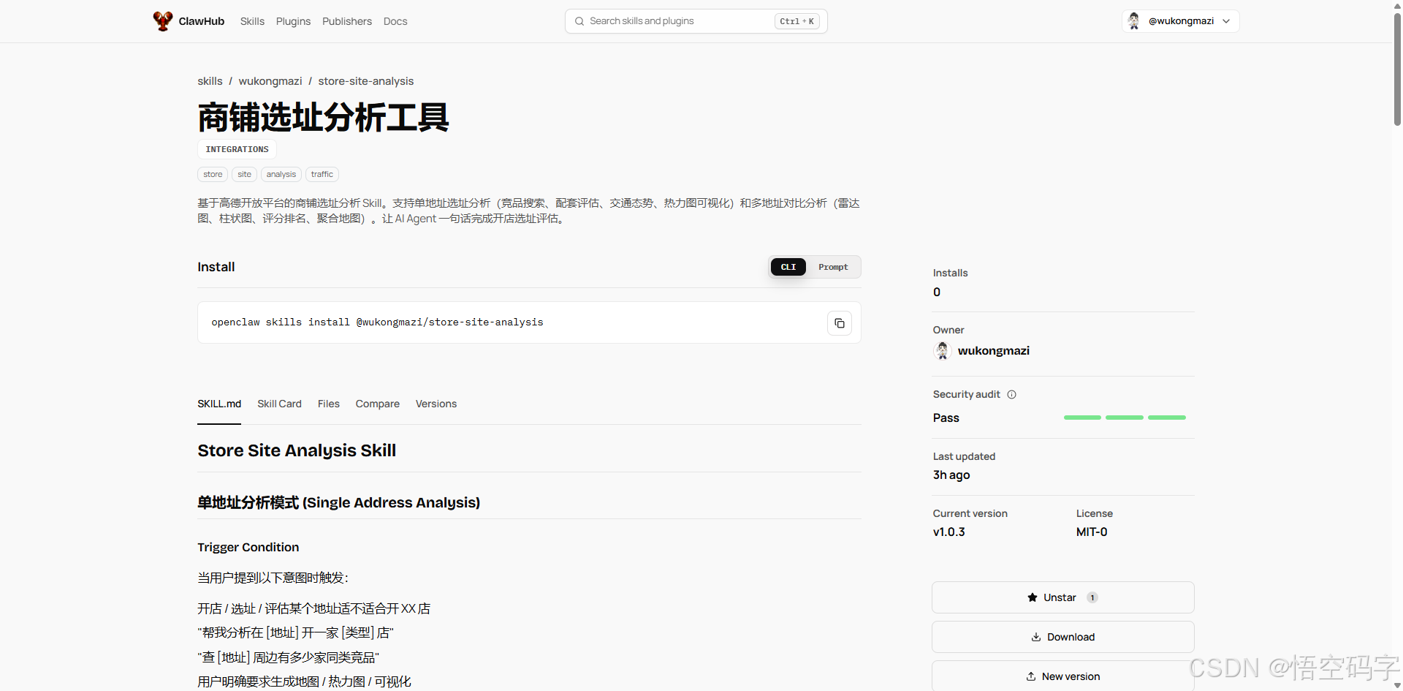
Task: Switch install mode to Prompt
Action: [833, 267]
